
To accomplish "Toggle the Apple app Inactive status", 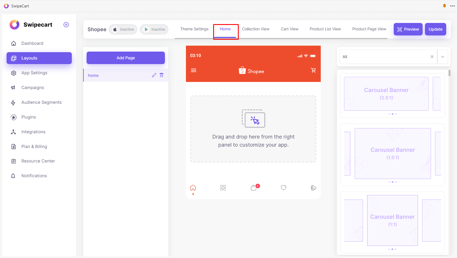I will pyautogui.click(x=123, y=29).
